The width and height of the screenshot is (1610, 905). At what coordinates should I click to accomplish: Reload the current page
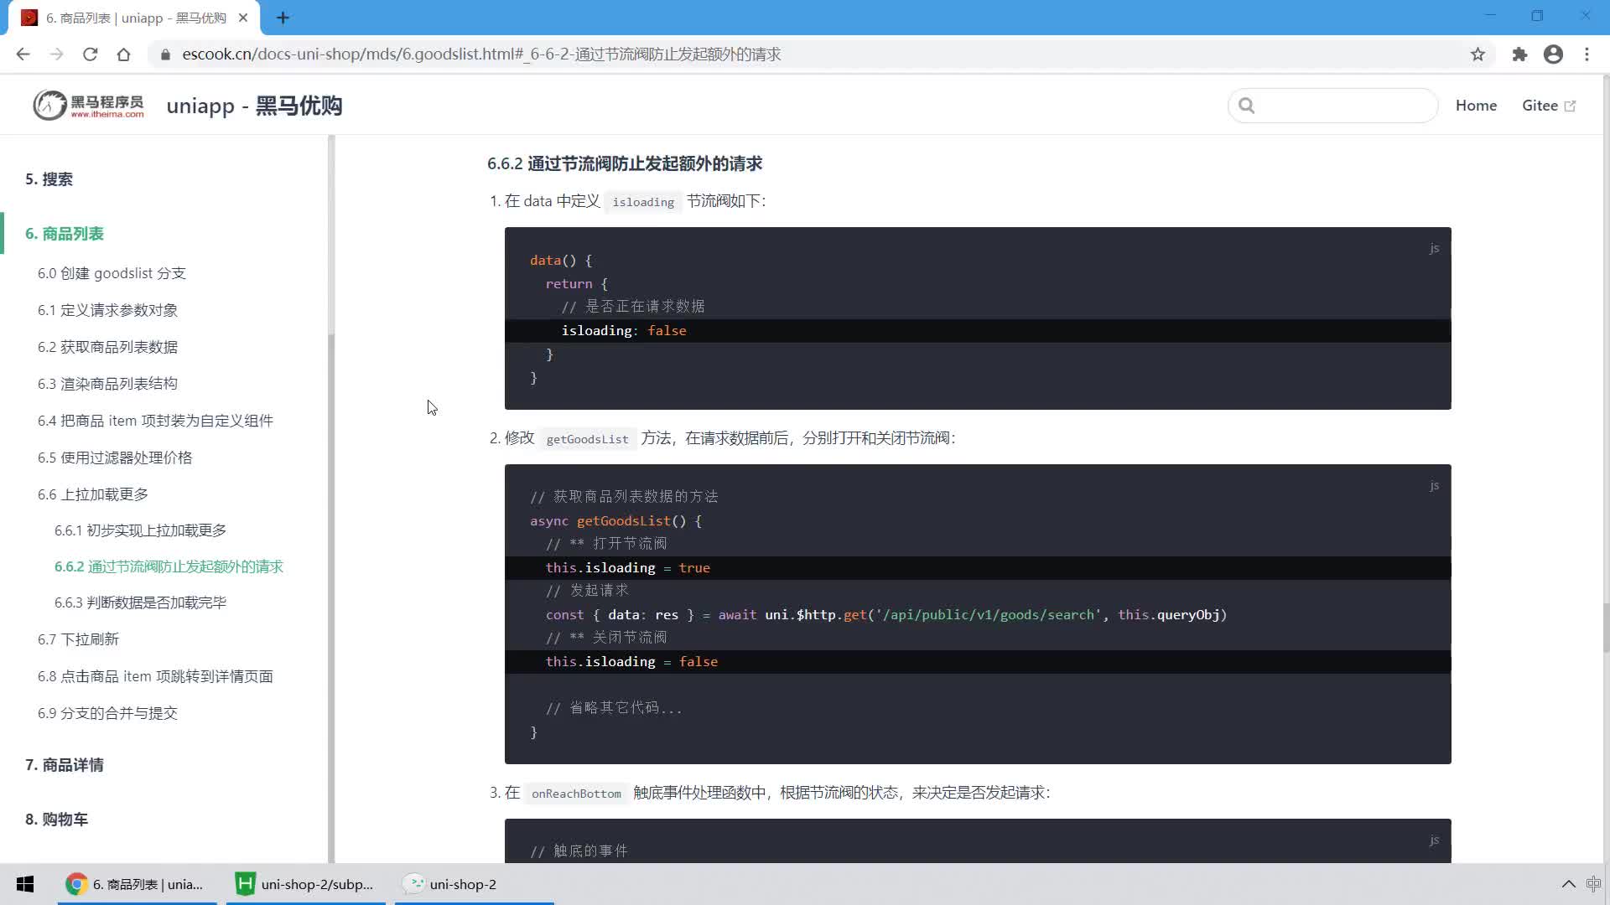click(90, 54)
